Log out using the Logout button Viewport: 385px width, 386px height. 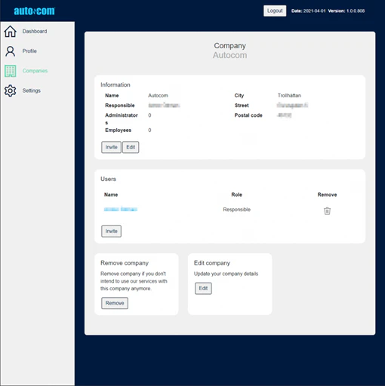coord(275,11)
